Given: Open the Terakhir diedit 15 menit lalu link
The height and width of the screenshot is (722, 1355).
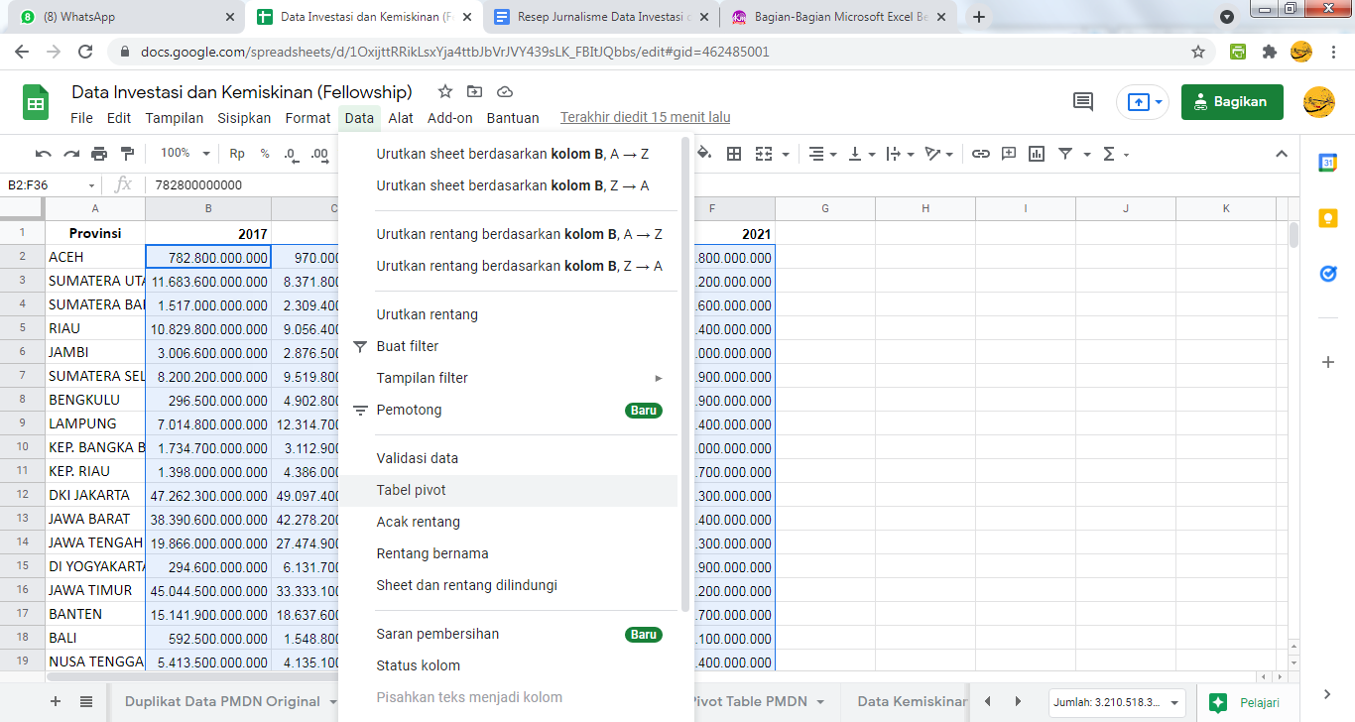Looking at the screenshot, I should click(x=645, y=117).
